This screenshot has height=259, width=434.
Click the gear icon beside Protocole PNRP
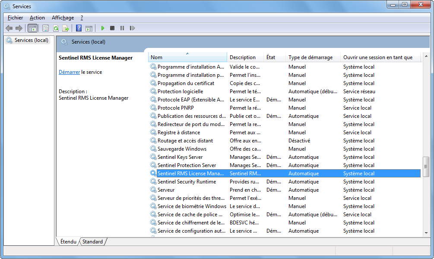[153, 107]
